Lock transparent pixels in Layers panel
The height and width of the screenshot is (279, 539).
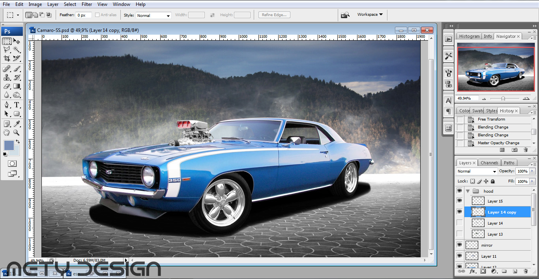472,181
